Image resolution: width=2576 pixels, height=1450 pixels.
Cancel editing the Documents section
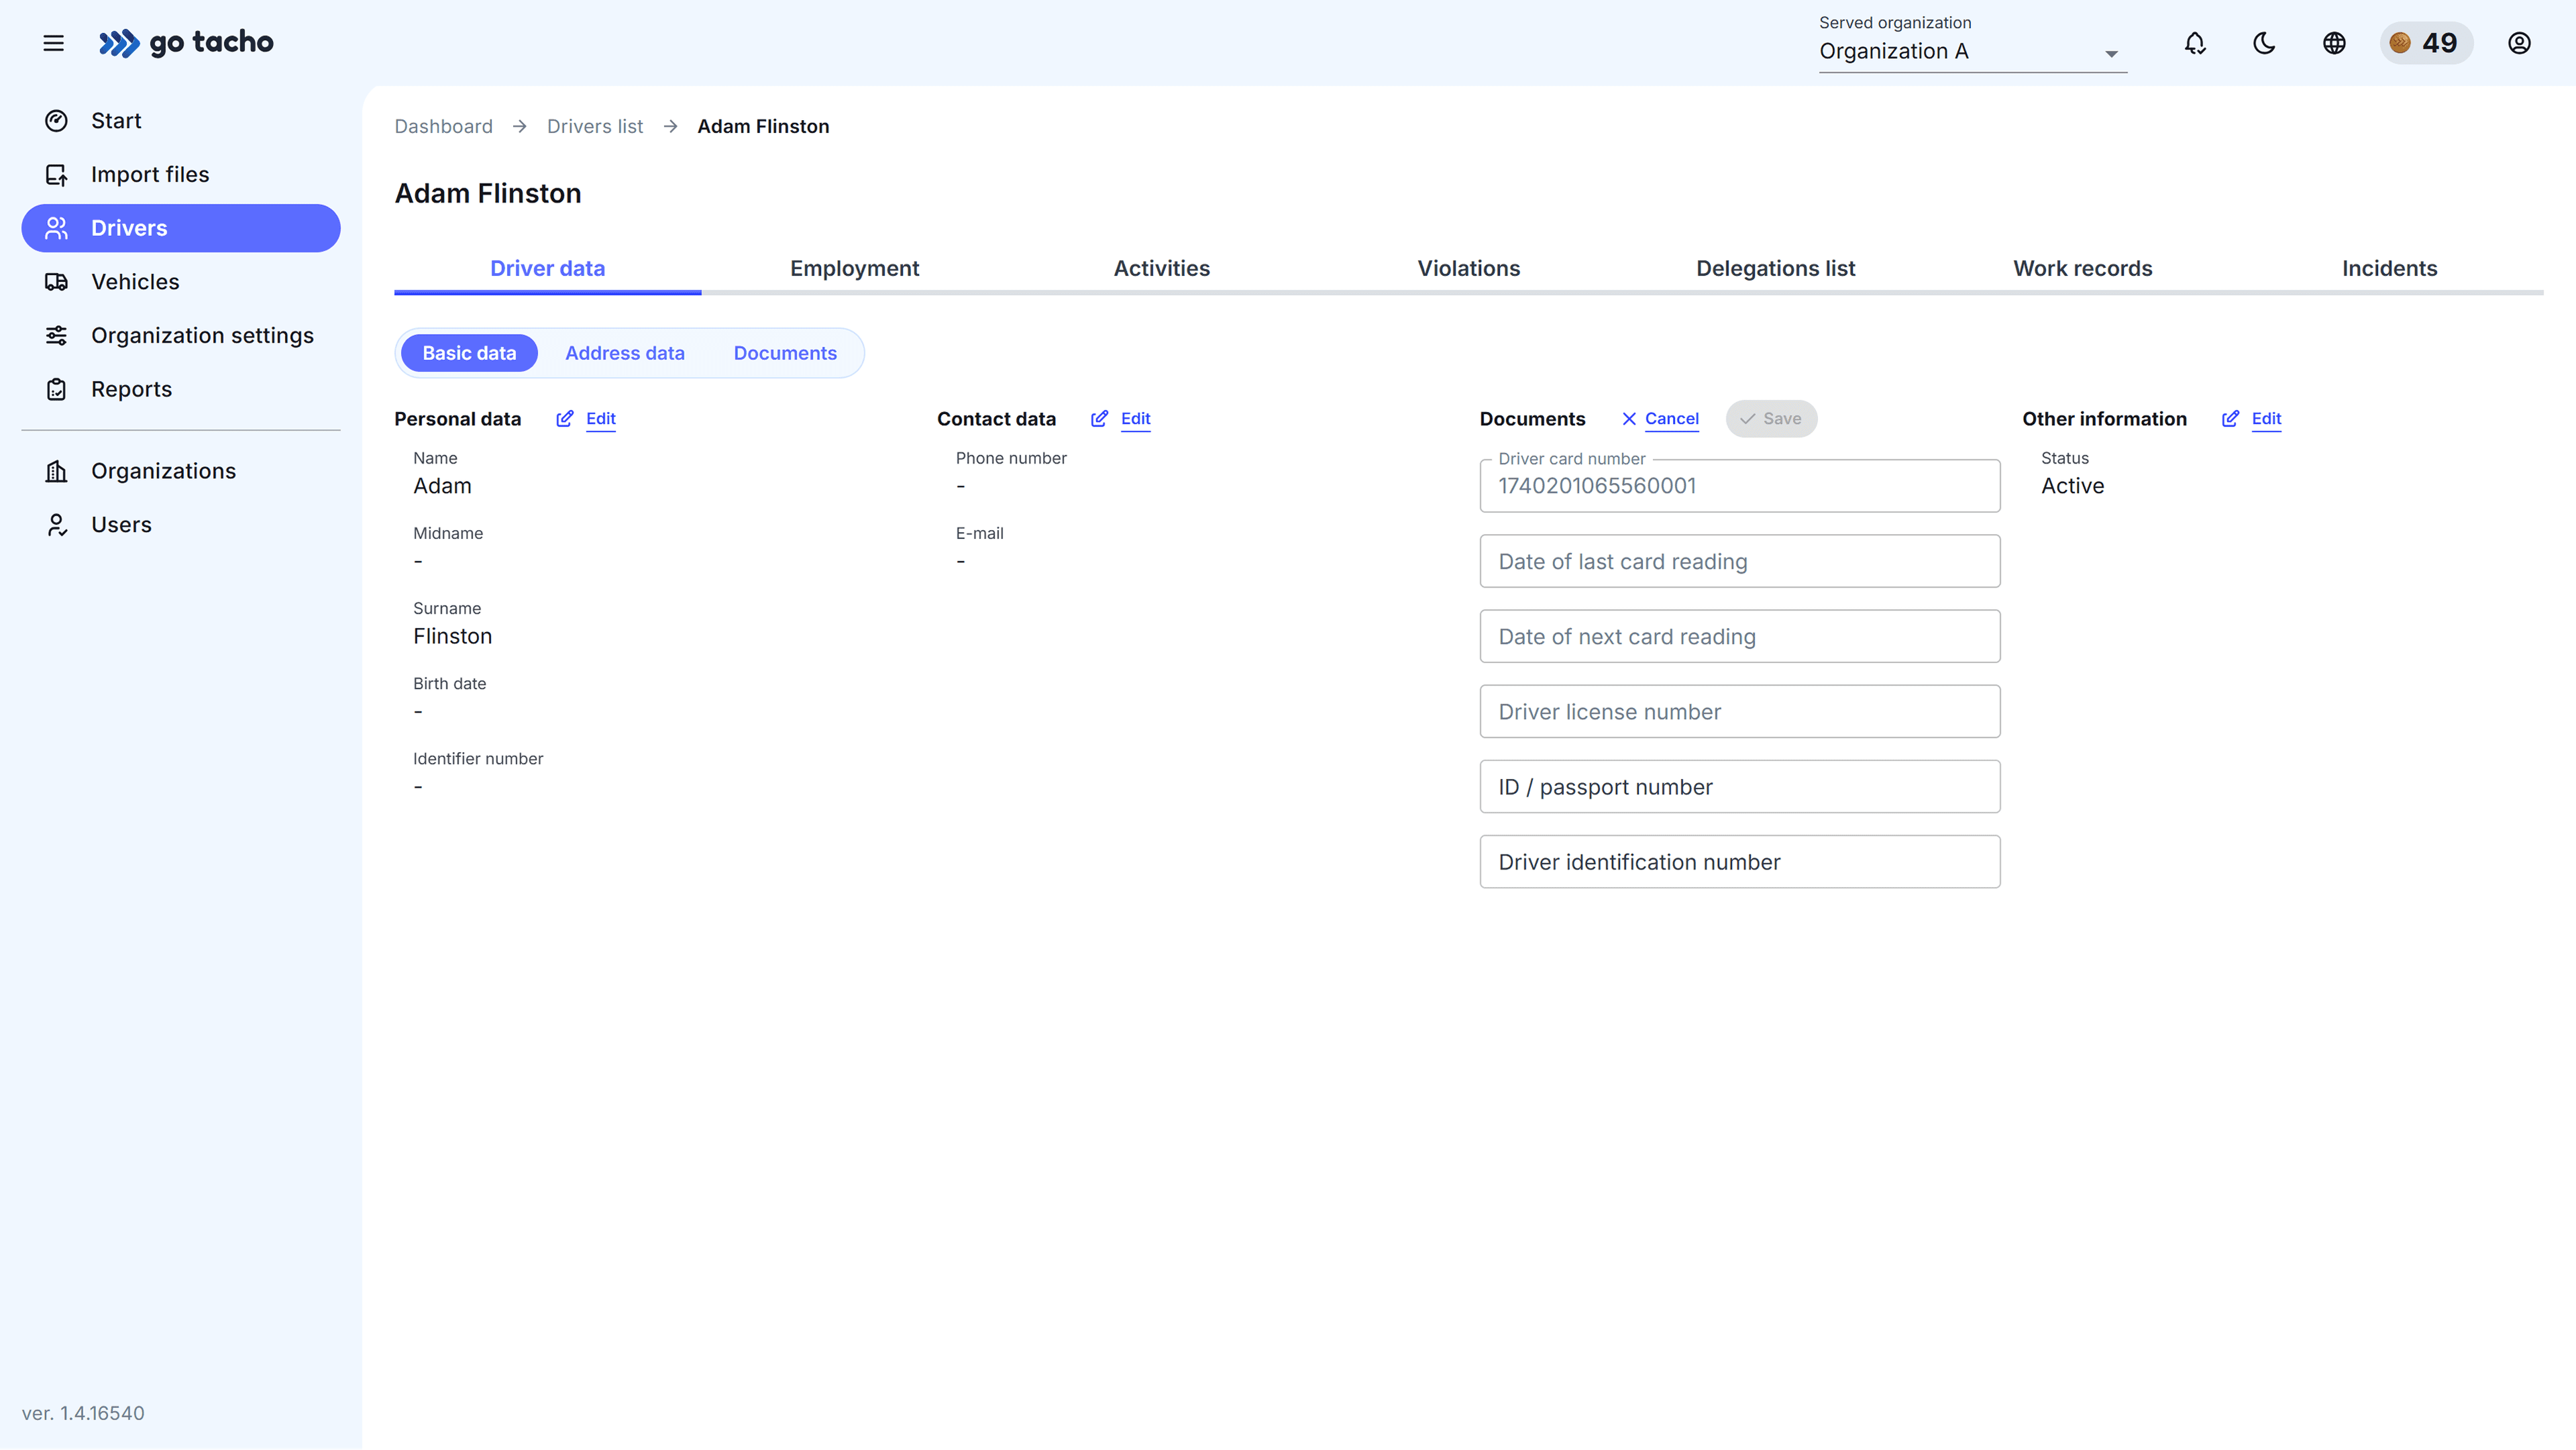(x=1670, y=419)
